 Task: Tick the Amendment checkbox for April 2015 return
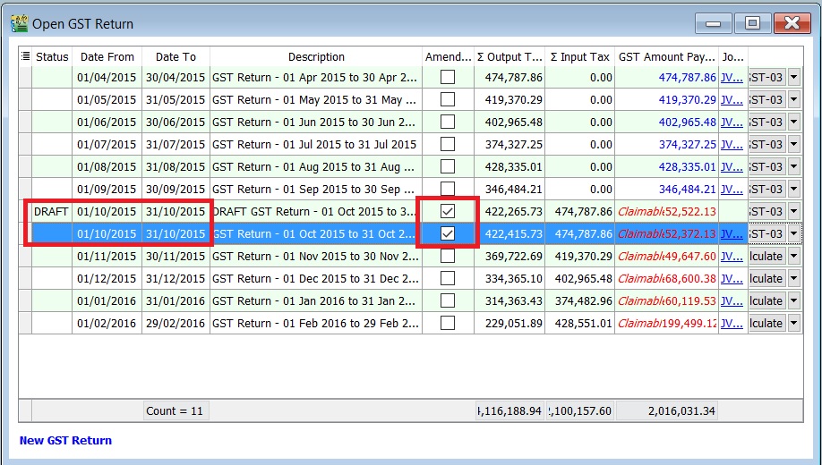point(448,78)
